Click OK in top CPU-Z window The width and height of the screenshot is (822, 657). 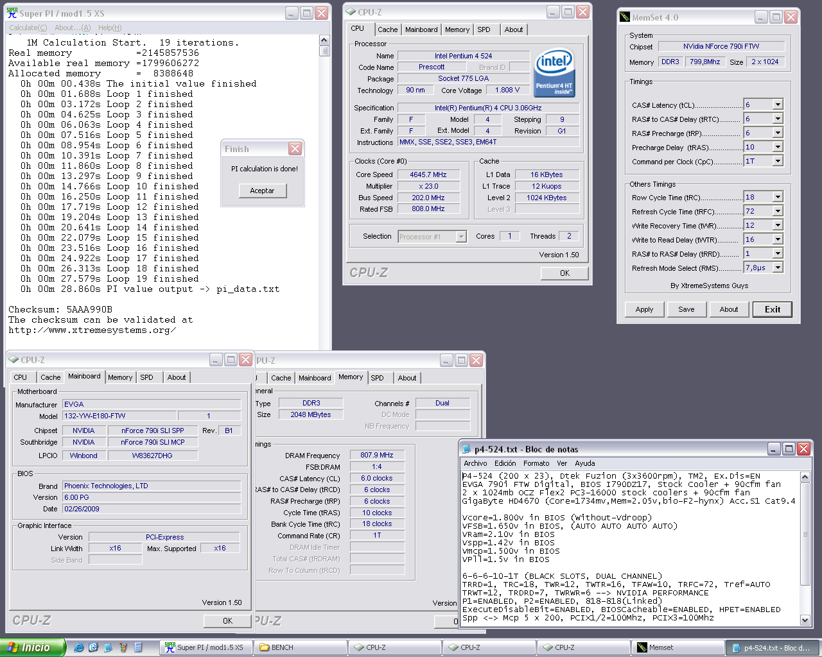click(564, 273)
